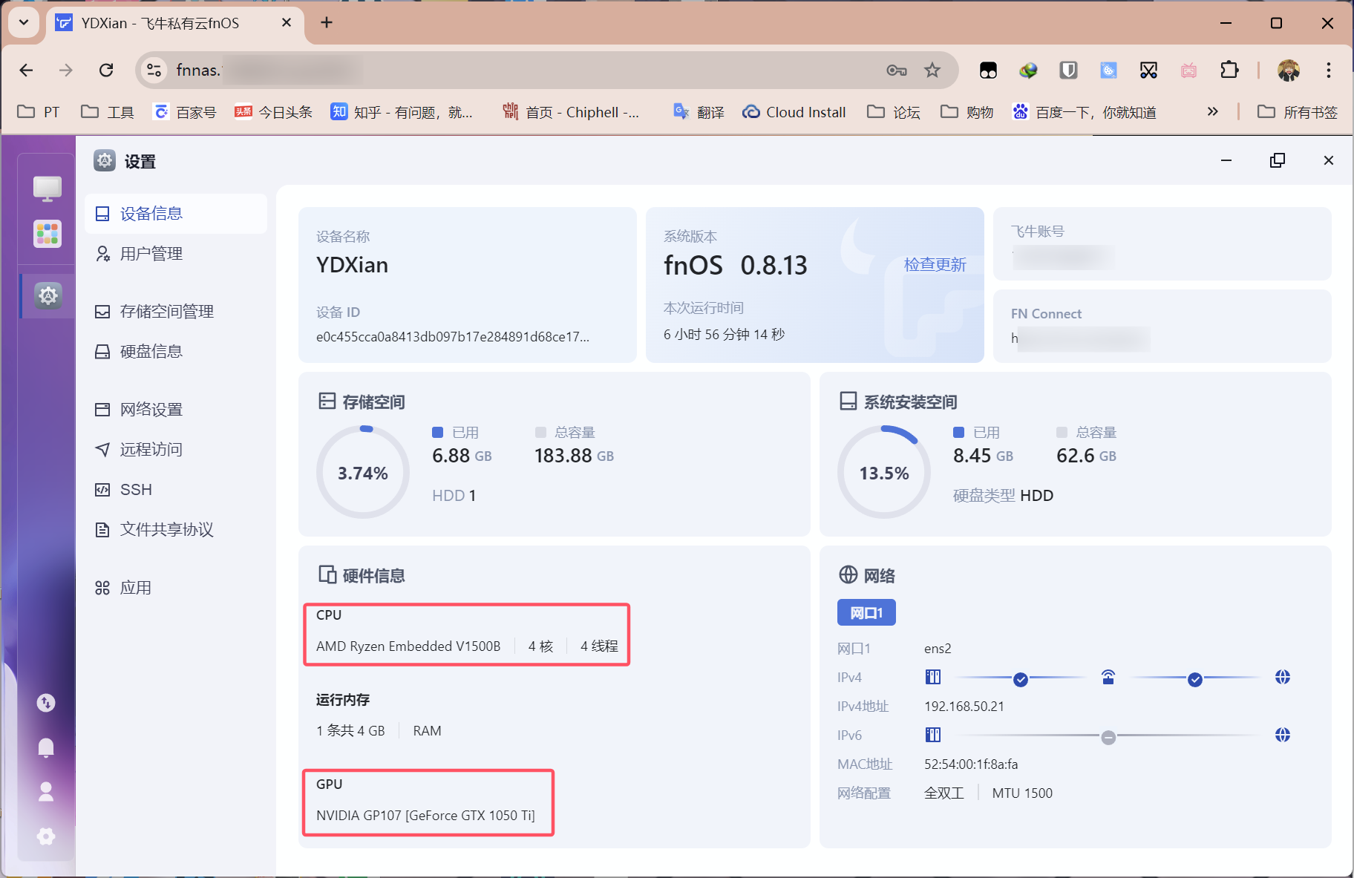Click the settings window gear title icon
Image resolution: width=1354 pixels, height=878 pixels.
(x=105, y=160)
